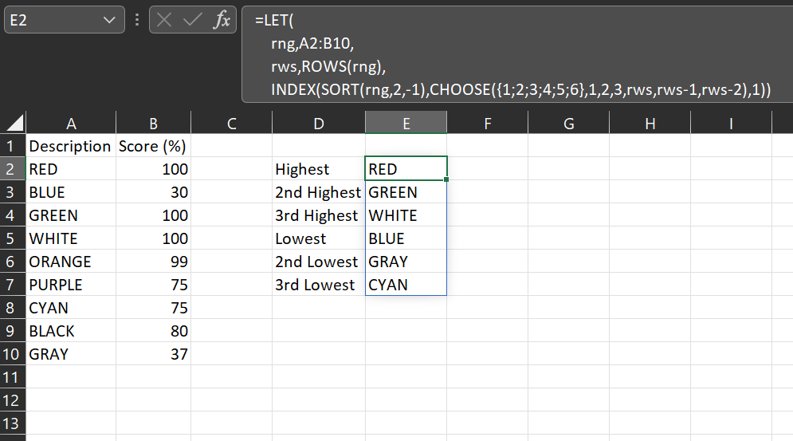This screenshot has height=441, width=793.
Task: Select cell A4 containing GREEN
Action: 71,215
